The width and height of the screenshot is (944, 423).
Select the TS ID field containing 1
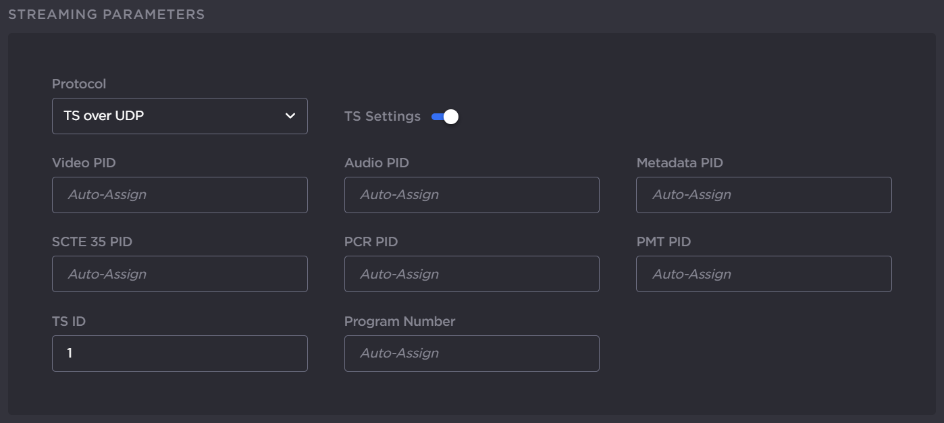(180, 354)
